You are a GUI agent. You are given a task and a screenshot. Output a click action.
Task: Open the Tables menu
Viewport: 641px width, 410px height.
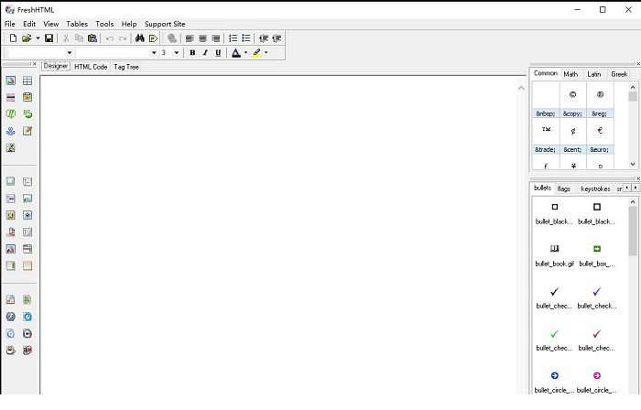click(x=77, y=23)
